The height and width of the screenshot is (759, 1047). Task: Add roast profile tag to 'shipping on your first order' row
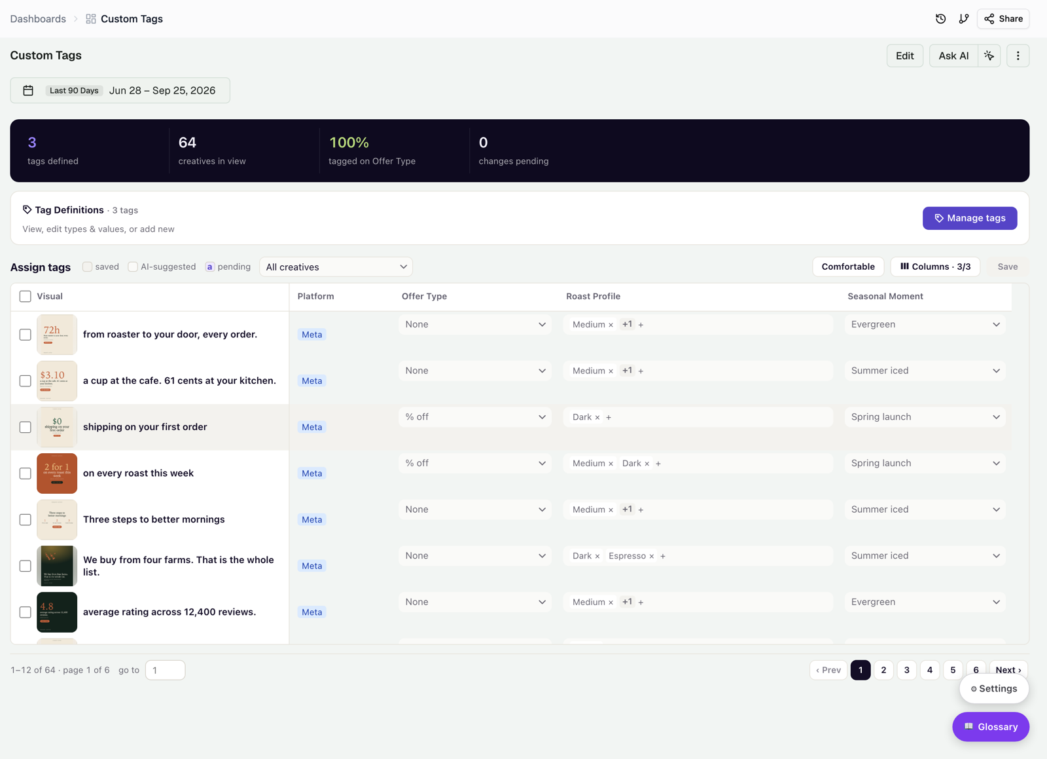pyautogui.click(x=609, y=417)
